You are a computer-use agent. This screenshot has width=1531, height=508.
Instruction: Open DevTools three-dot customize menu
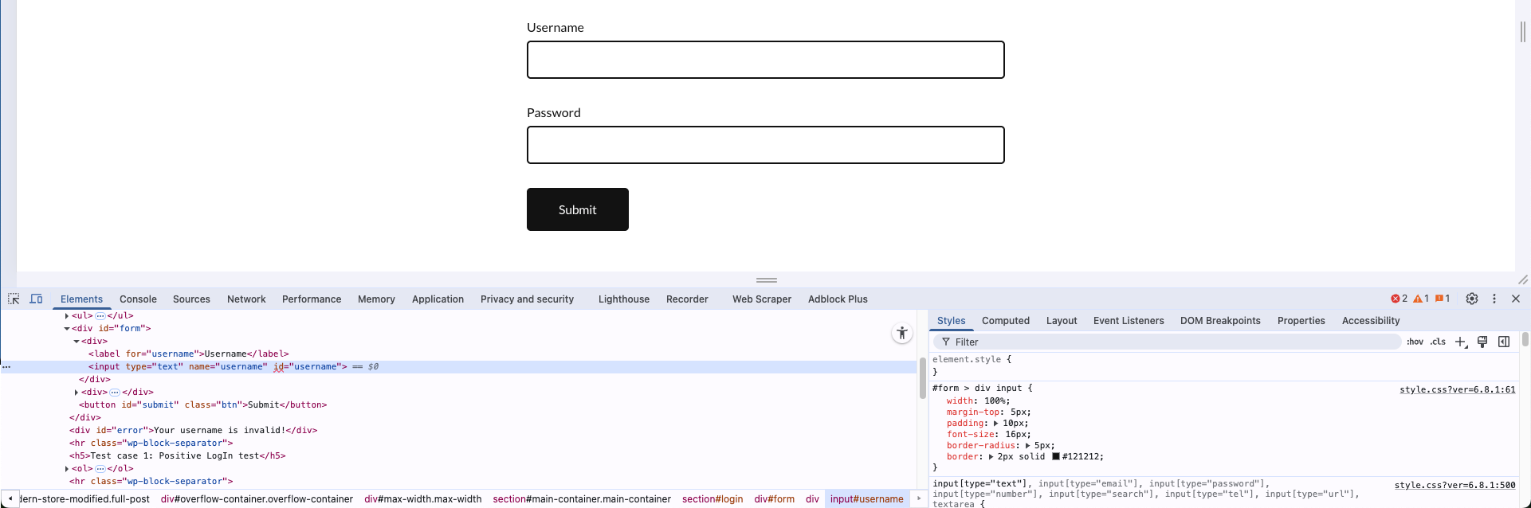point(1494,299)
